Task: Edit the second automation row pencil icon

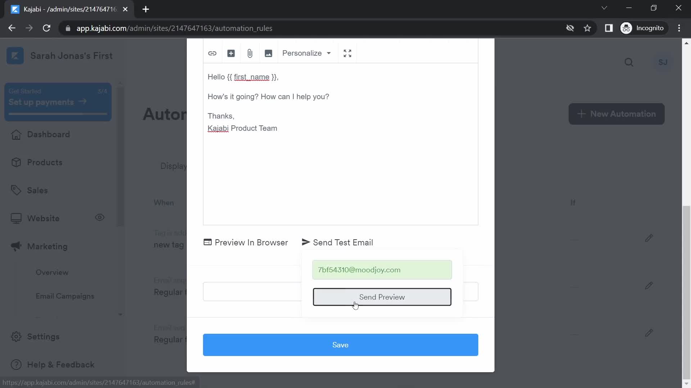Action: 649,286
